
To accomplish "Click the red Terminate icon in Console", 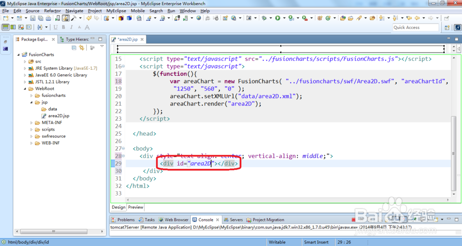I will coord(353,220).
